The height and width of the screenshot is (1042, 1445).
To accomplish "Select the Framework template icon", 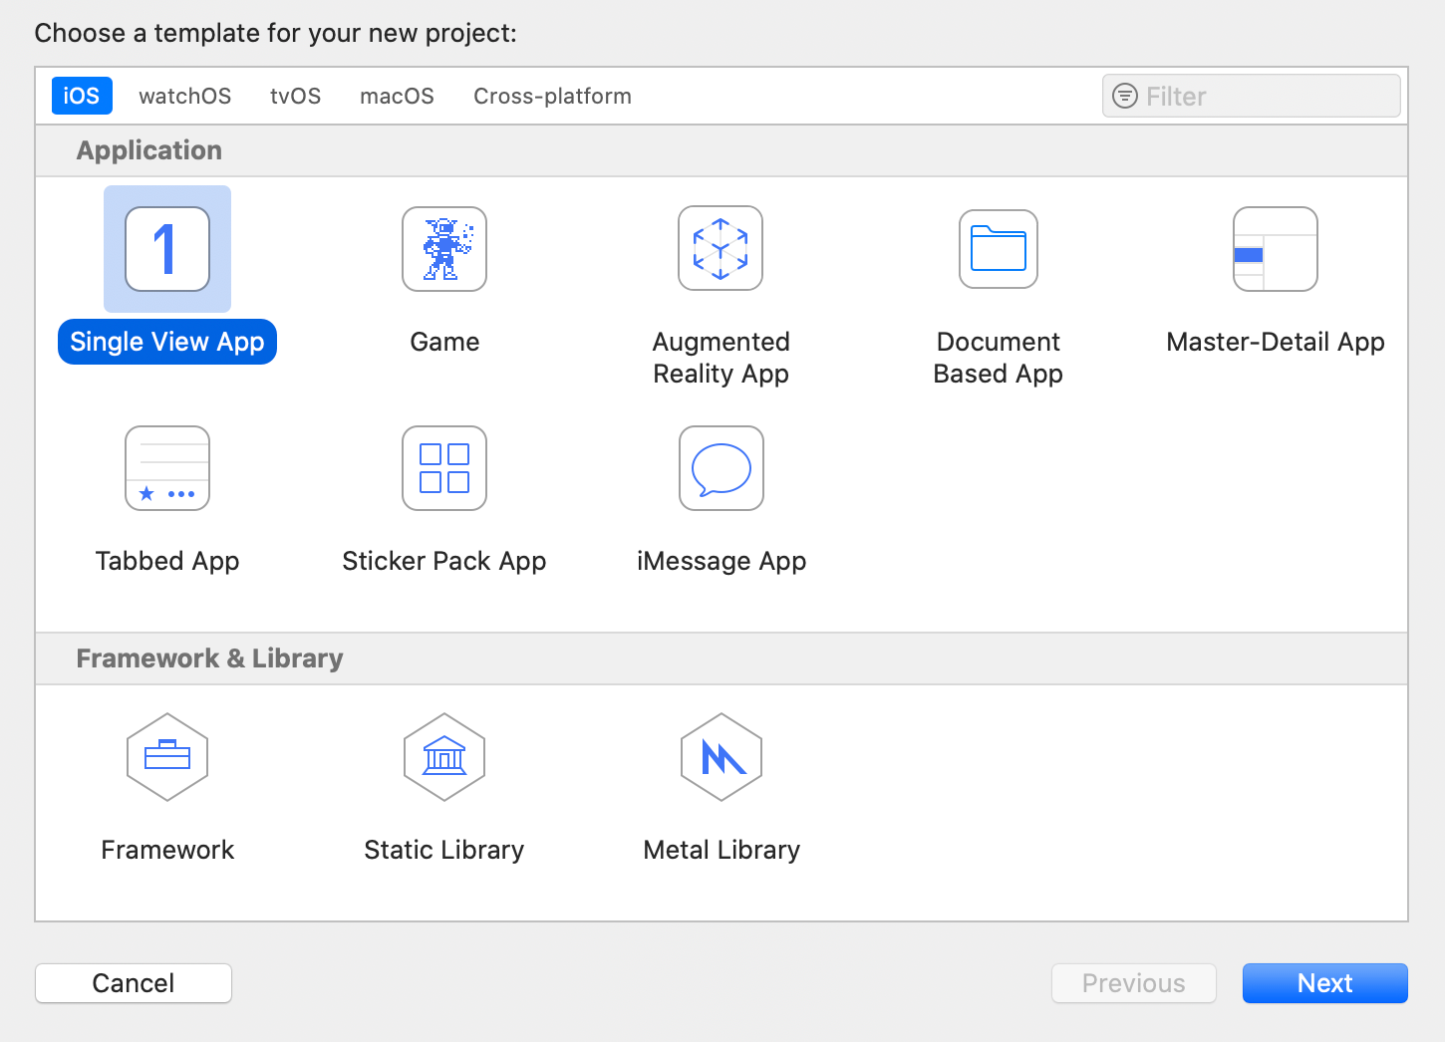I will [x=167, y=757].
